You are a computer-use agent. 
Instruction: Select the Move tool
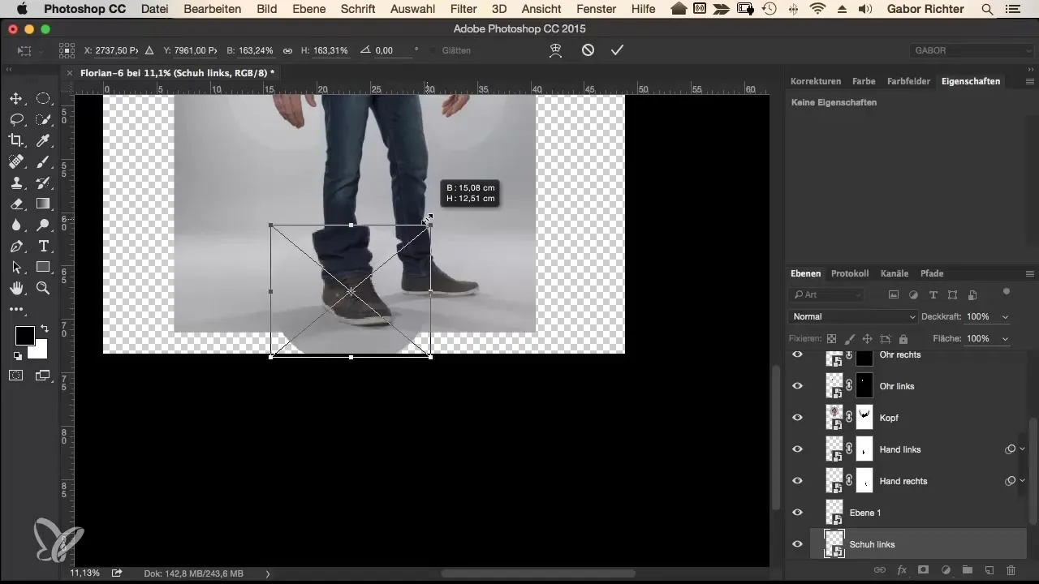point(15,98)
